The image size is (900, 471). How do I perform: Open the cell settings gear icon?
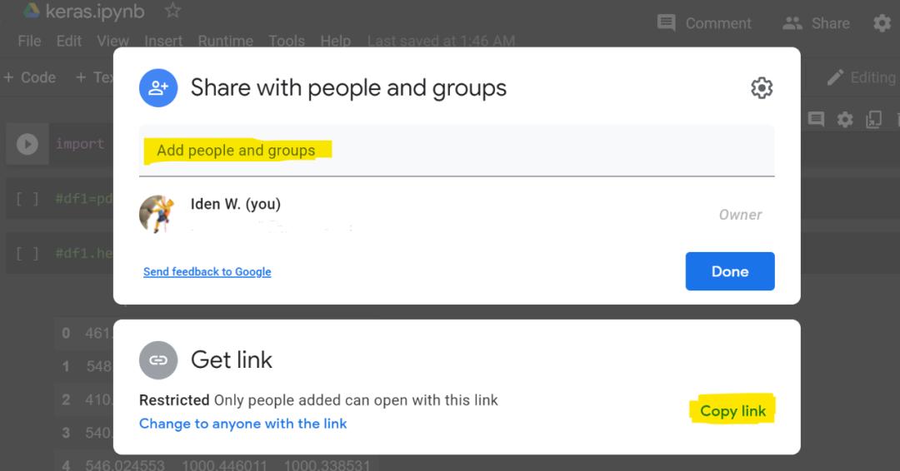845,120
